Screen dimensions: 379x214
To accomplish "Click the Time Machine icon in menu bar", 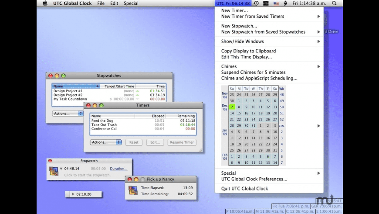I will [x=256, y=3].
